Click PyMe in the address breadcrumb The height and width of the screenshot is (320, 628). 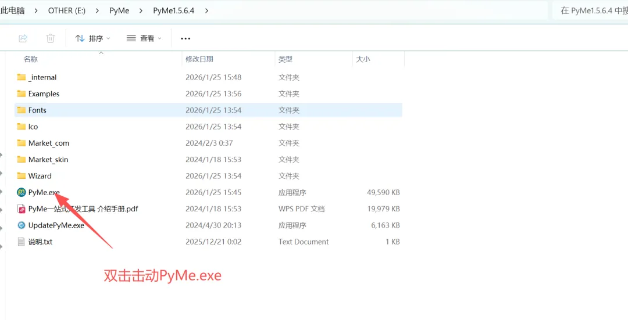[119, 11]
